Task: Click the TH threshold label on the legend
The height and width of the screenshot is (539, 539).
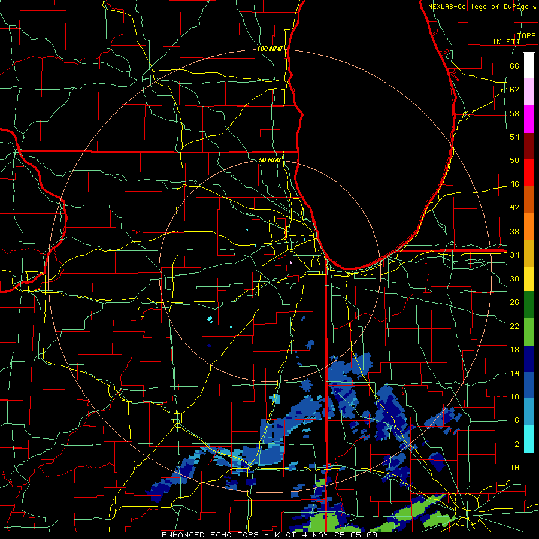Action: 514,467
